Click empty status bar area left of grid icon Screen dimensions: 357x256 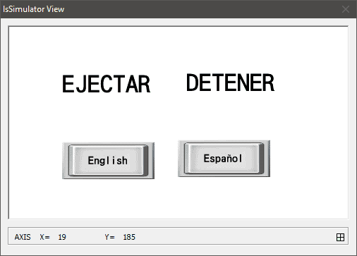tap(235, 237)
